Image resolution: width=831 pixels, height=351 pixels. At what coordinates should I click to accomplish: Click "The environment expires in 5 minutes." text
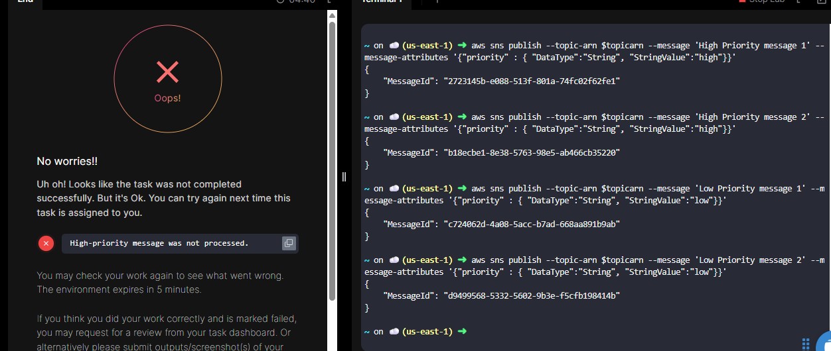[x=119, y=289]
